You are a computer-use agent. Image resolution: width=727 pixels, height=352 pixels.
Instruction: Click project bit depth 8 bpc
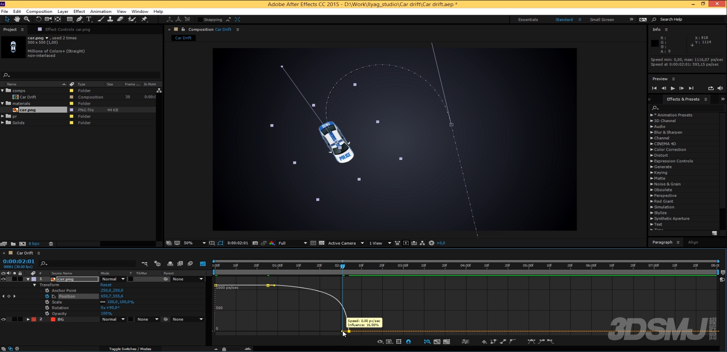tap(34, 244)
